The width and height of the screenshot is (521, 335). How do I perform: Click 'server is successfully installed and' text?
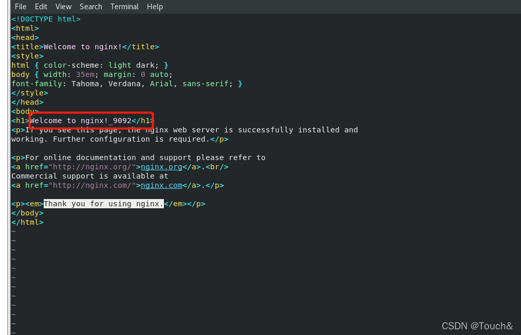tap(275, 130)
